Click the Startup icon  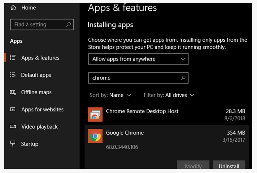[13, 144]
